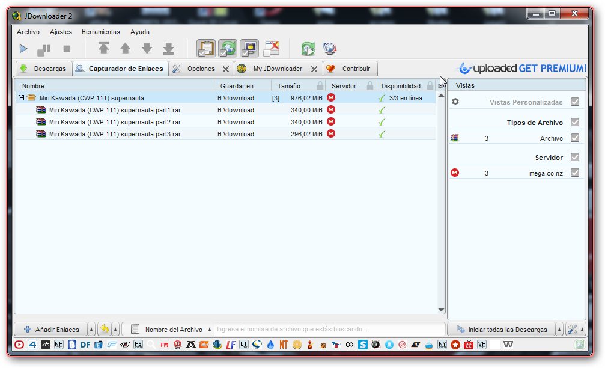
Task: Close the Opciones tab
Action: (226, 69)
